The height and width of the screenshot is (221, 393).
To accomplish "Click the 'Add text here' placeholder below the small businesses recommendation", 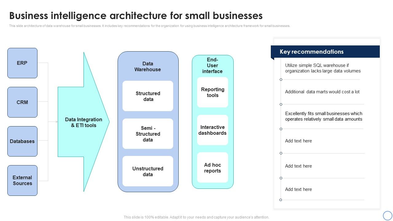I will (298, 141).
